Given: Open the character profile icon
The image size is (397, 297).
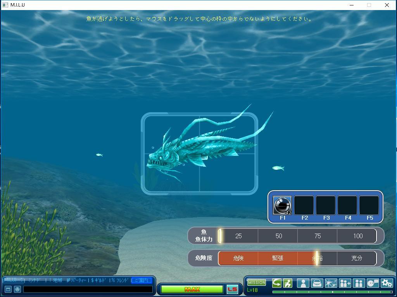Looking at the screenshot, I should click(303, 283).
